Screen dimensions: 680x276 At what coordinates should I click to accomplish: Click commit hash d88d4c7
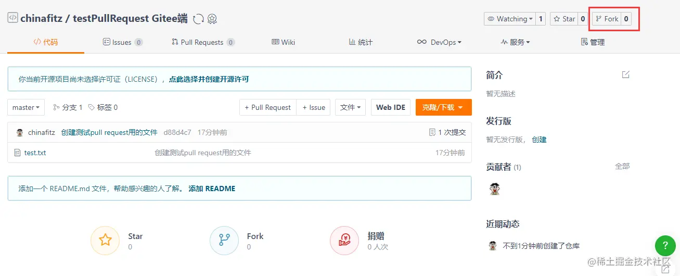(x=177, y=133)
